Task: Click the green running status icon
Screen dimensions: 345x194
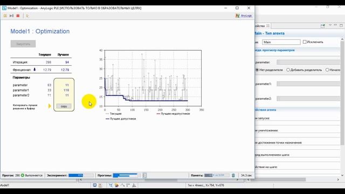Action: (23, 175)
